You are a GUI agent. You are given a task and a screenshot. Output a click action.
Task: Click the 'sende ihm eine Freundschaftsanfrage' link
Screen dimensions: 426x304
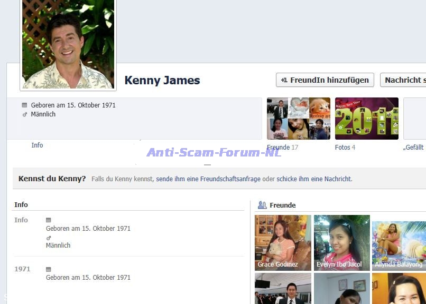208,179
